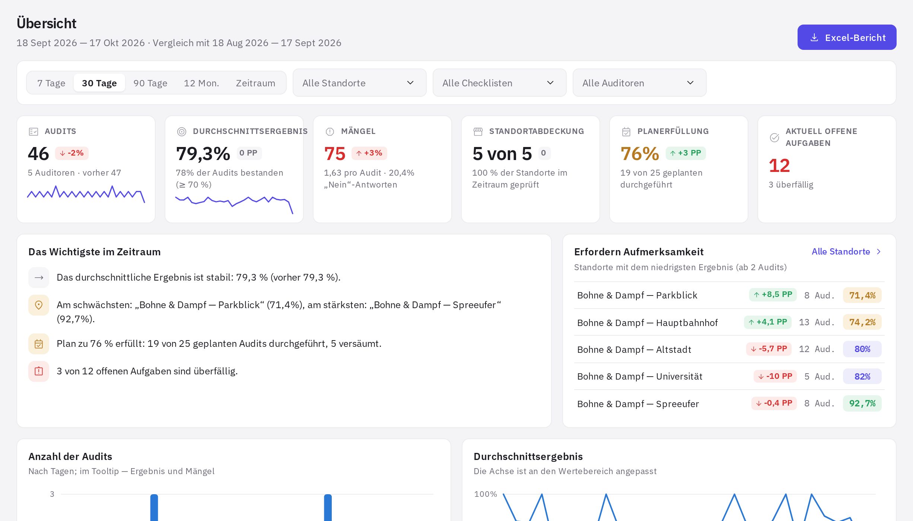Open the Bohne & Dampf — Universität row
913x521 pixels.
click(x=729, y=377)
